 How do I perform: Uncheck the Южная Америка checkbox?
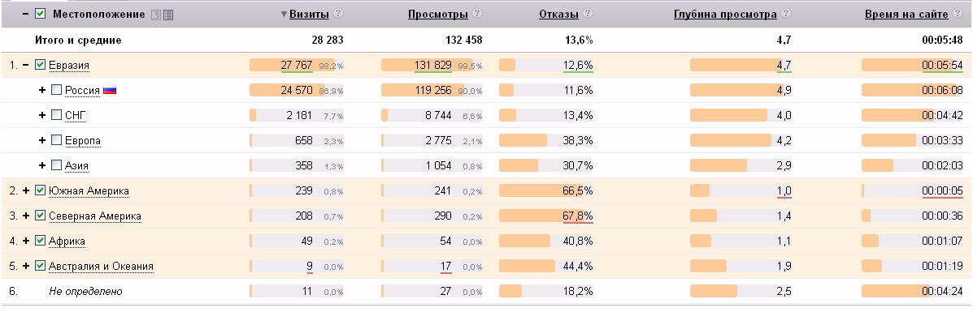click(41, 190)
